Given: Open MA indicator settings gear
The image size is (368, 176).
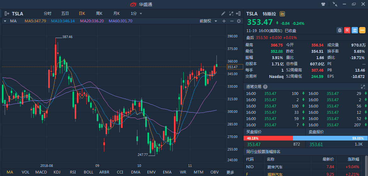Looking at the screenshot, I should 239,21.
